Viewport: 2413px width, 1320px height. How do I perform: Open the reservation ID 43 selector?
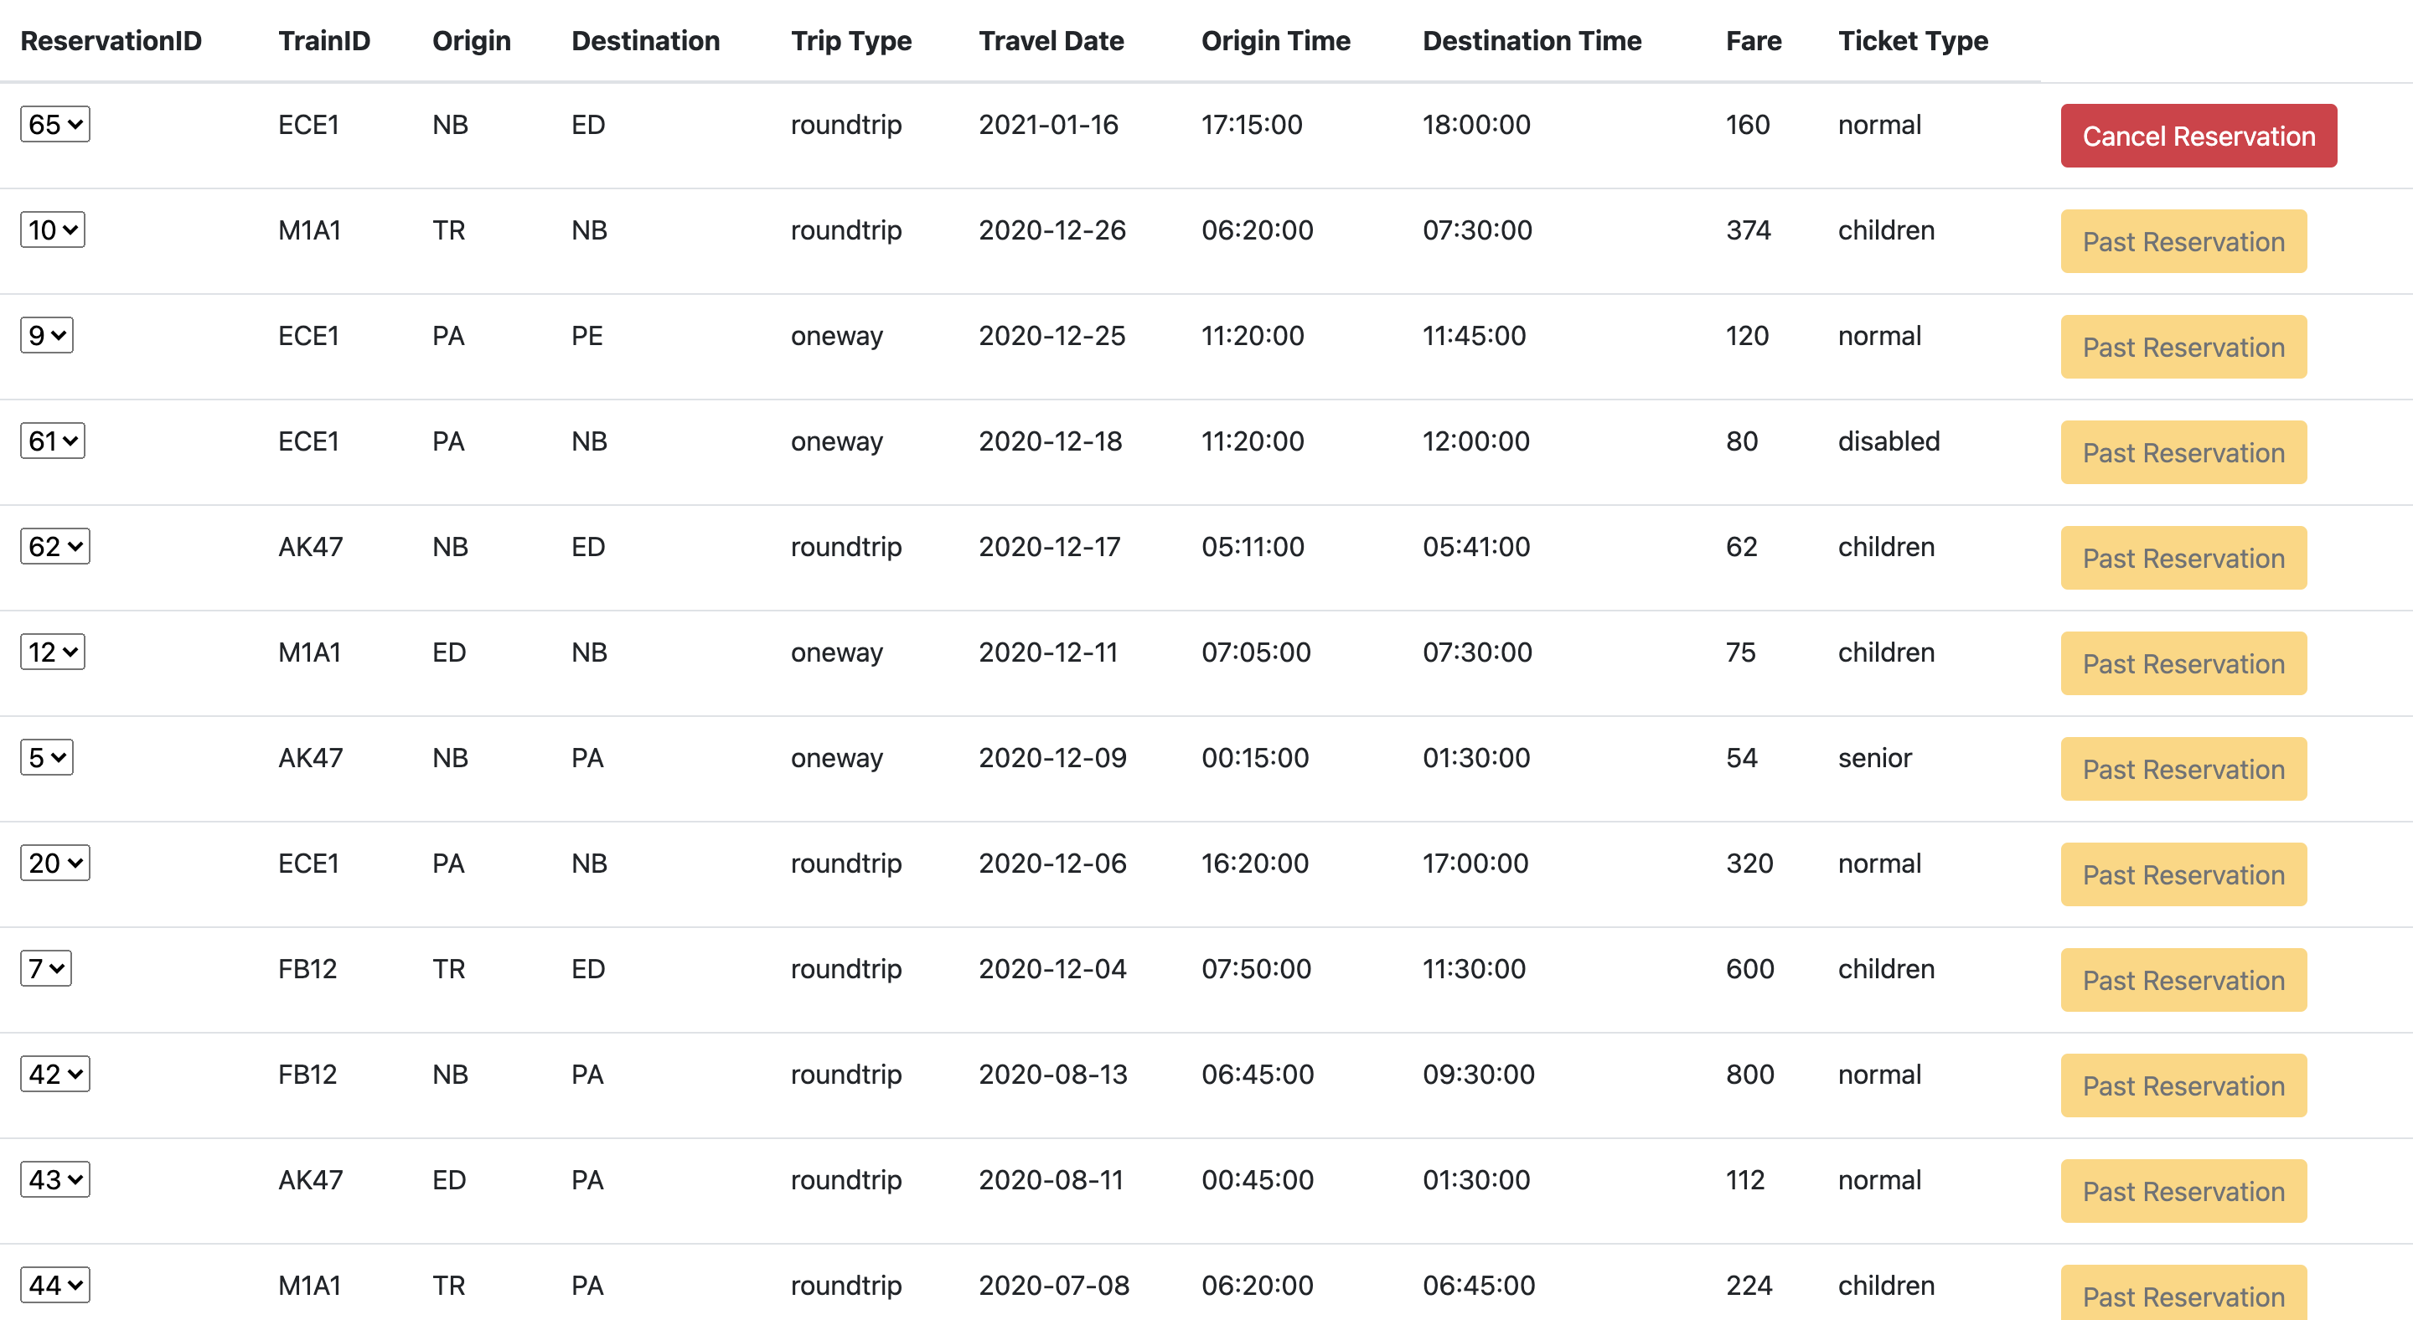[x=55, y=1179]
